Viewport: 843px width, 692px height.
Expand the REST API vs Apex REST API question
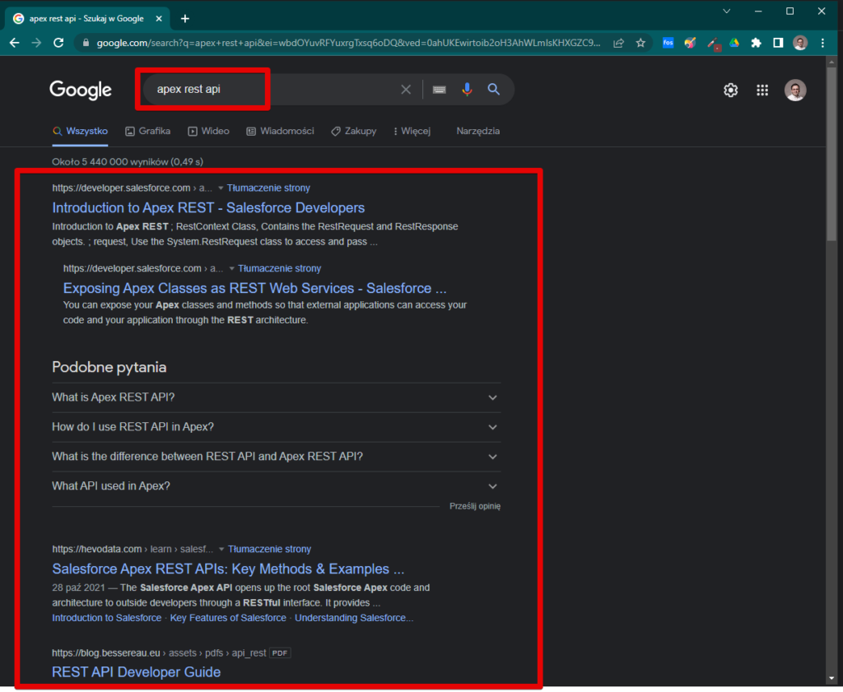coord(277,457)
